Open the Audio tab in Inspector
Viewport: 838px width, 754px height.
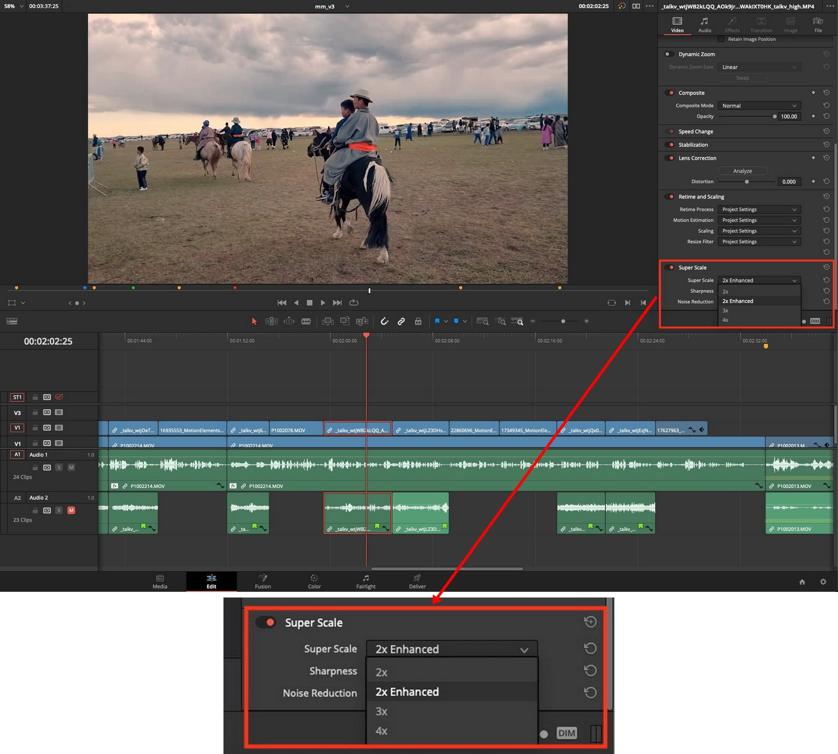pyautogui.click(x=705, y=25)
